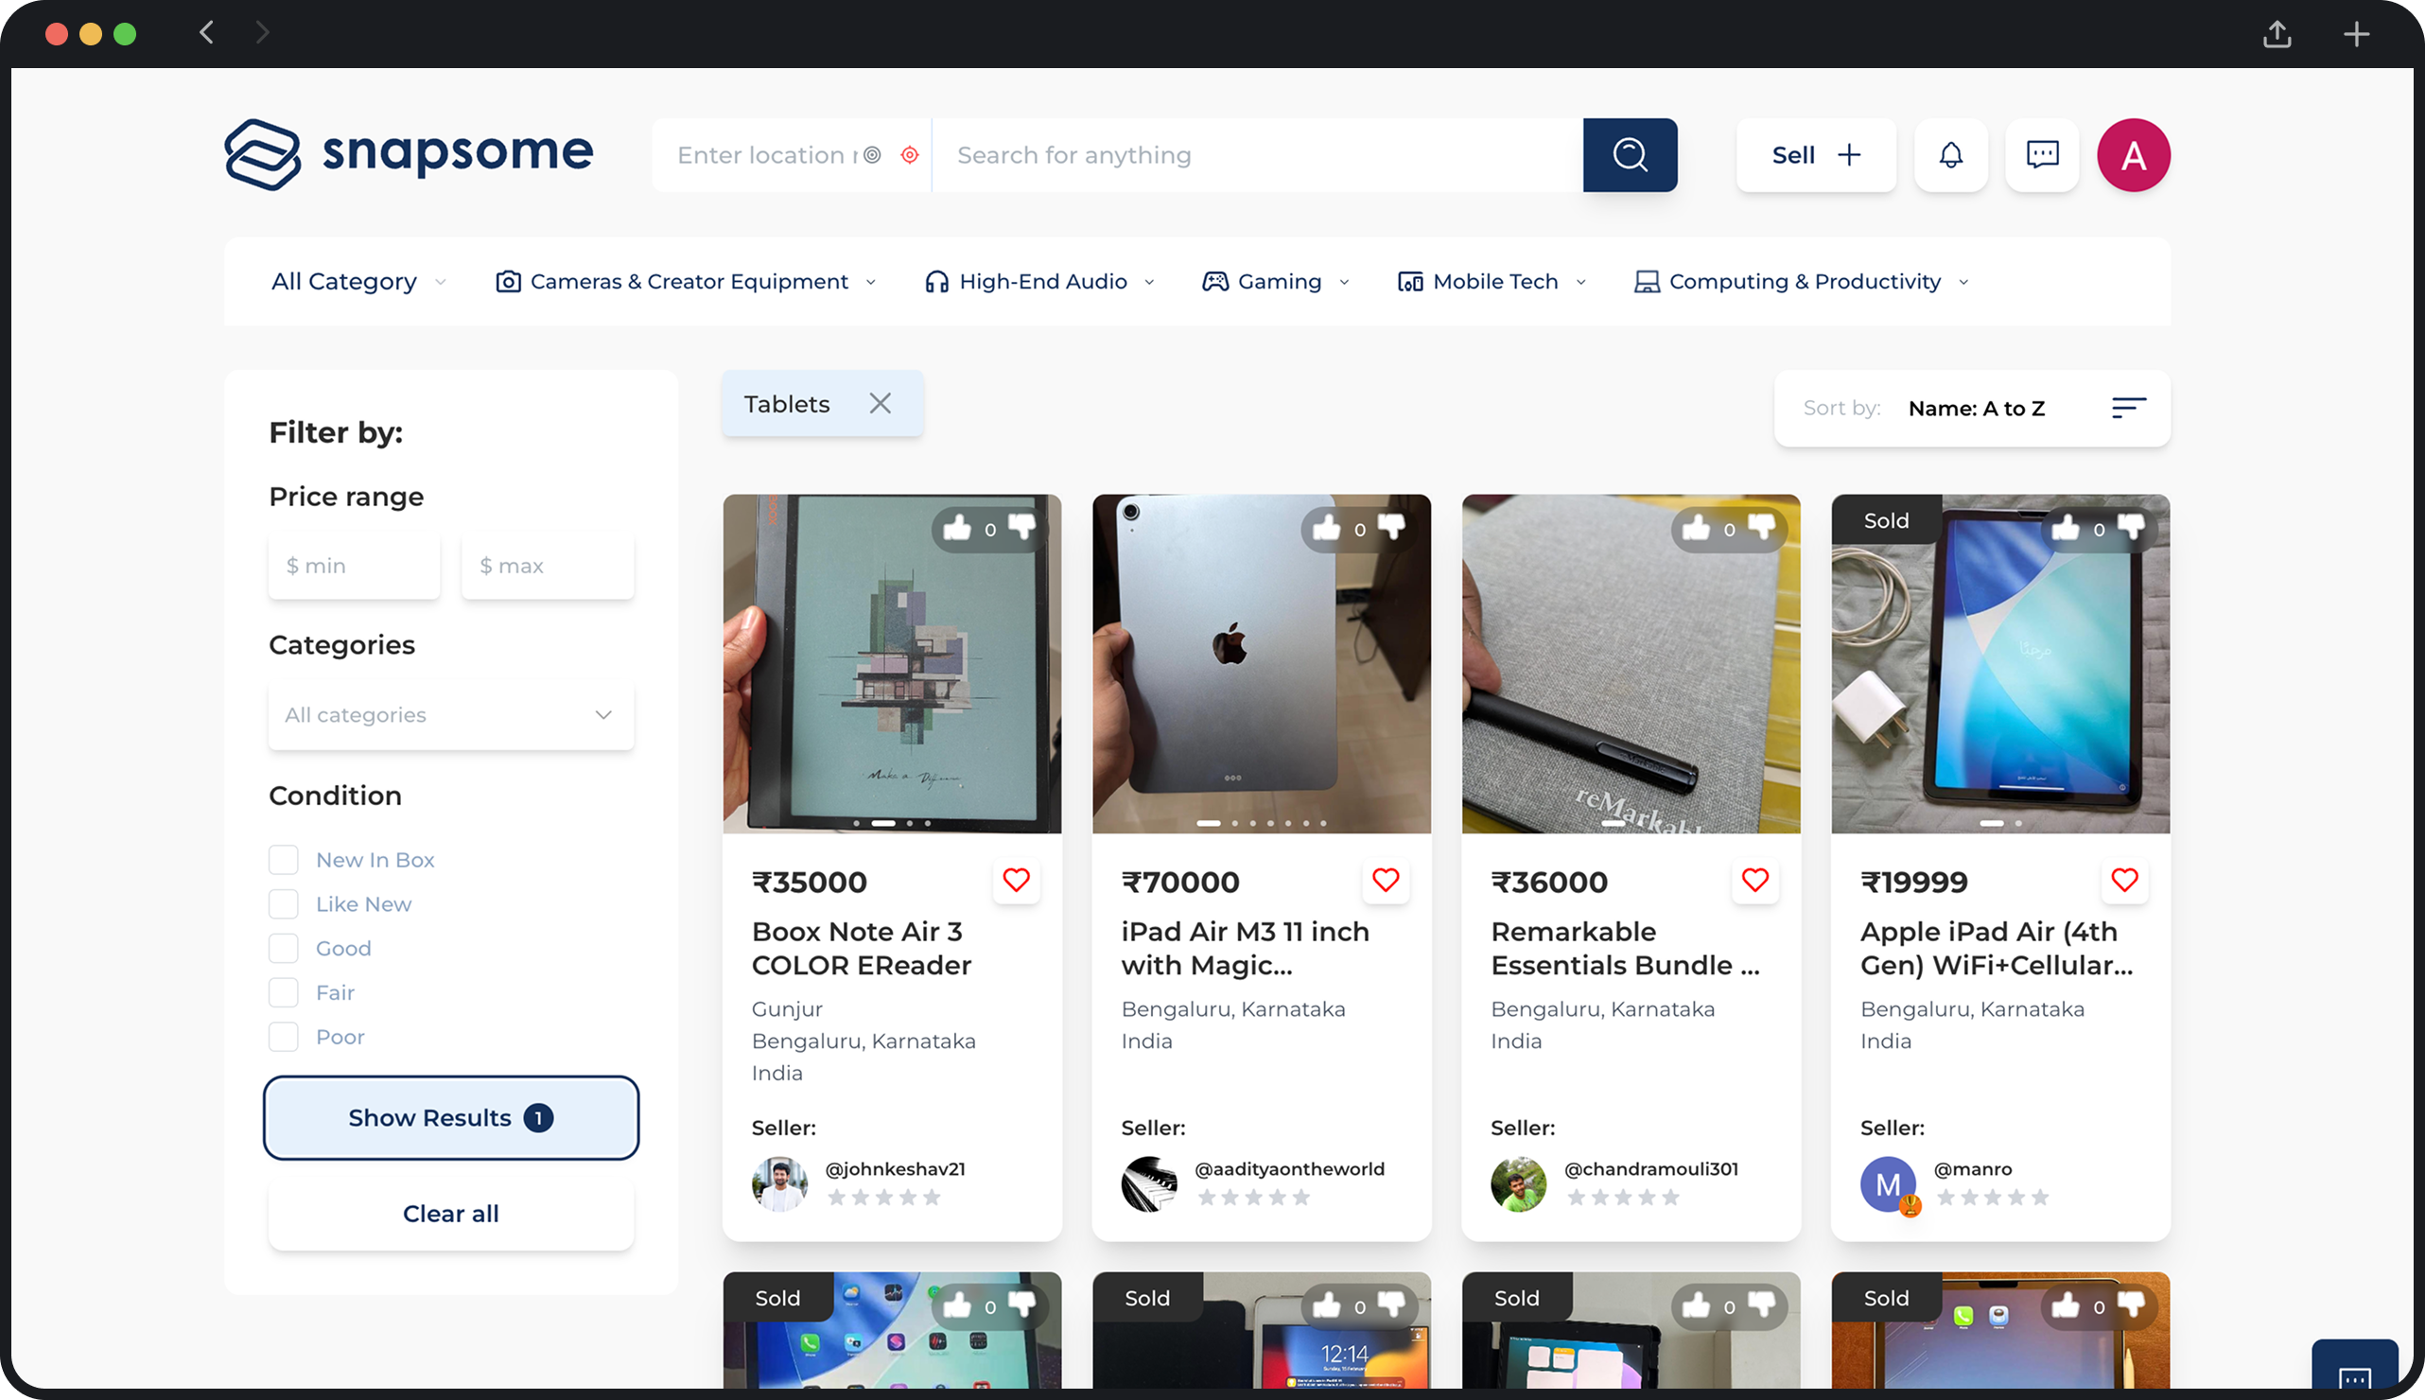Screen dimensions: 2425x1400
Task: Thumbs up the ₹19999 iPad Air listing
Action: (x=2066, y=527)
